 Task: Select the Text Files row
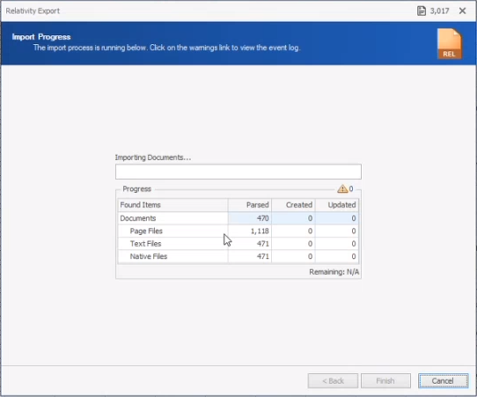[x=238, y=244]
